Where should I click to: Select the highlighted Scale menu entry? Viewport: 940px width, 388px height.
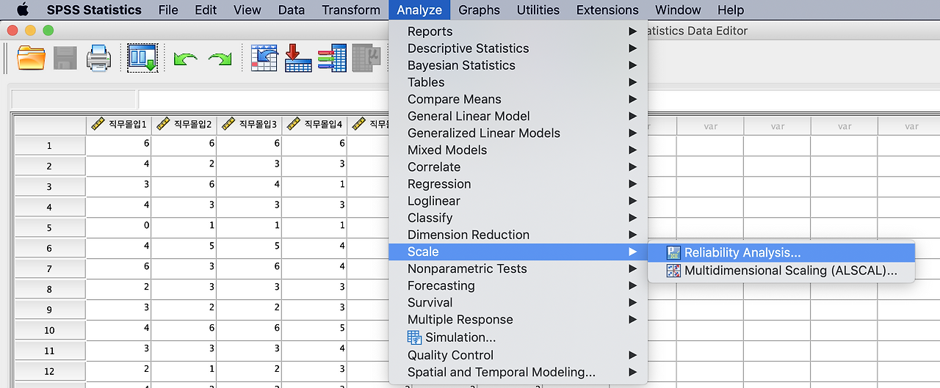click(518, 252)
